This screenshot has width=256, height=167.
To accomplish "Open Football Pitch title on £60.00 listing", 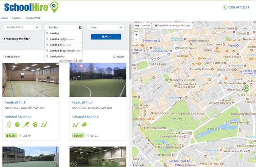I will pos(83,102).
